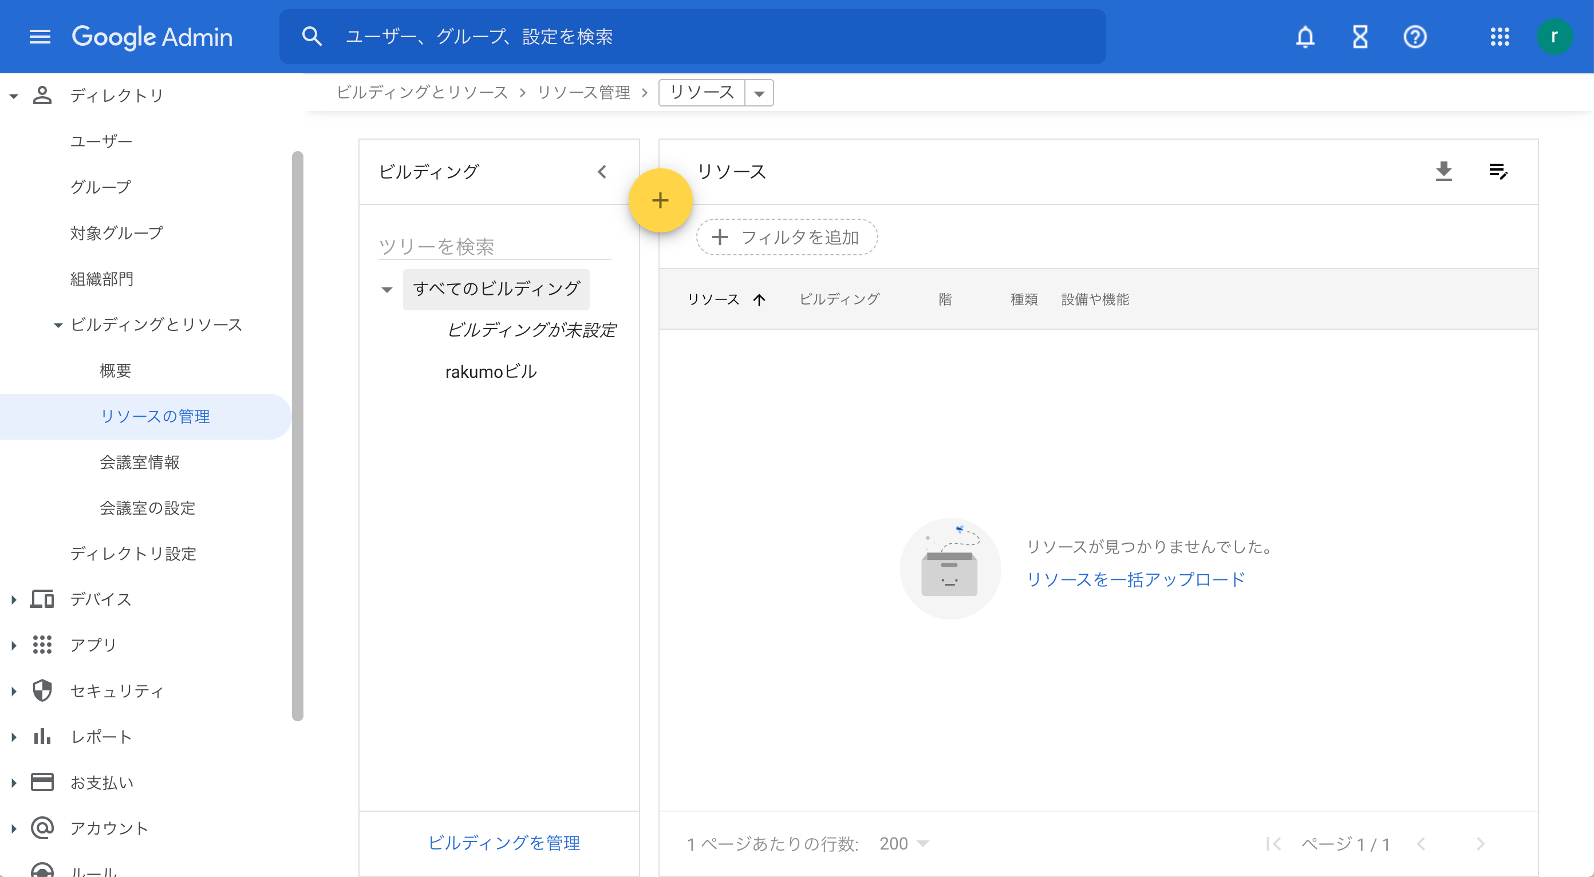
Task: Go to the first page icon
Action: [x=1273, y=844]
